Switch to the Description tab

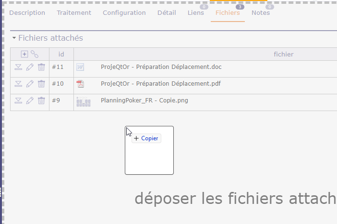(27, 13)
